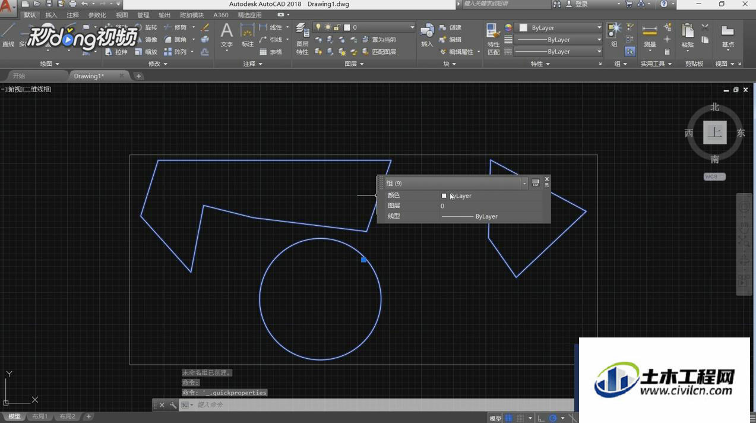Toggle polar tracking in status bar
Viewport: 756px width, 423px height.
coord(553,418)
